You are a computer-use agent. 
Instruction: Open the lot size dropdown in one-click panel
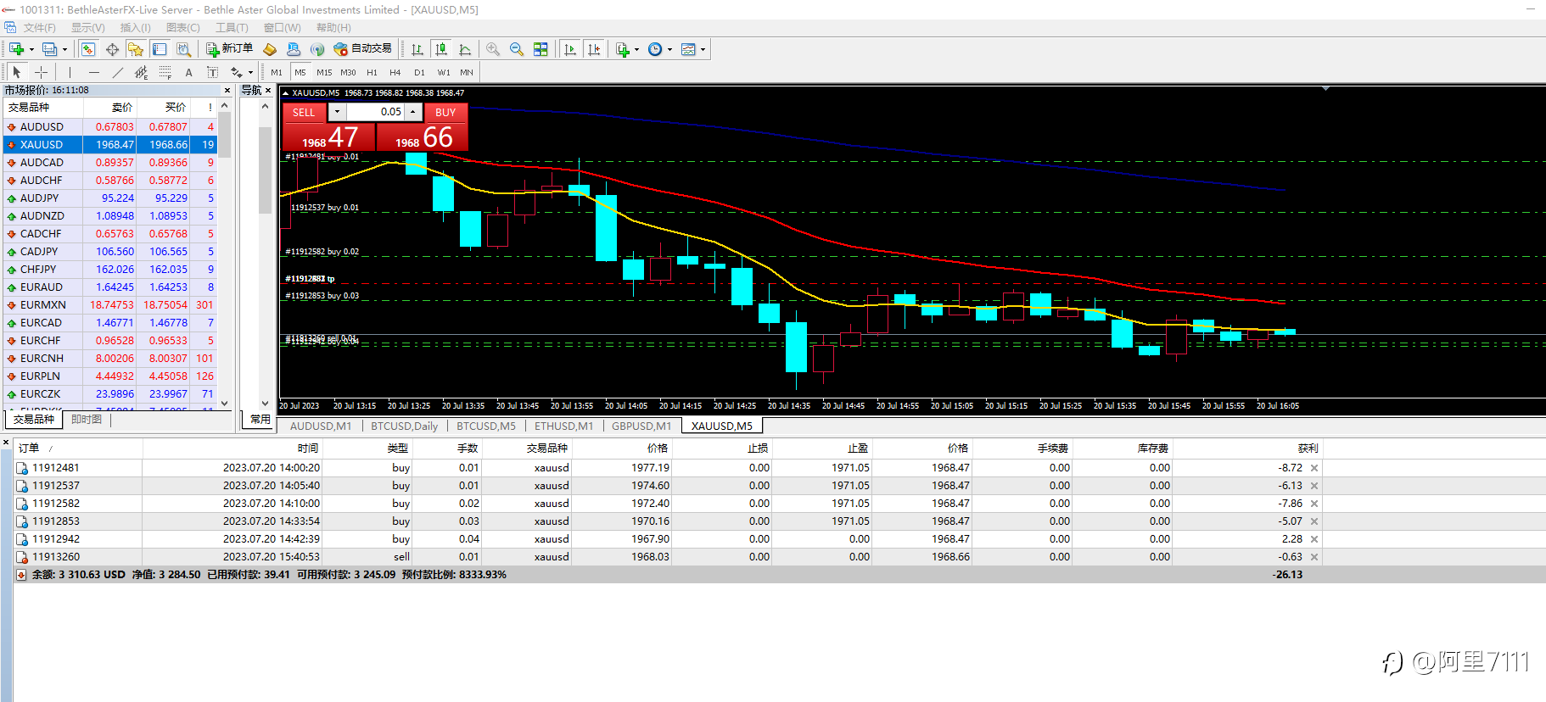[337, 112]
